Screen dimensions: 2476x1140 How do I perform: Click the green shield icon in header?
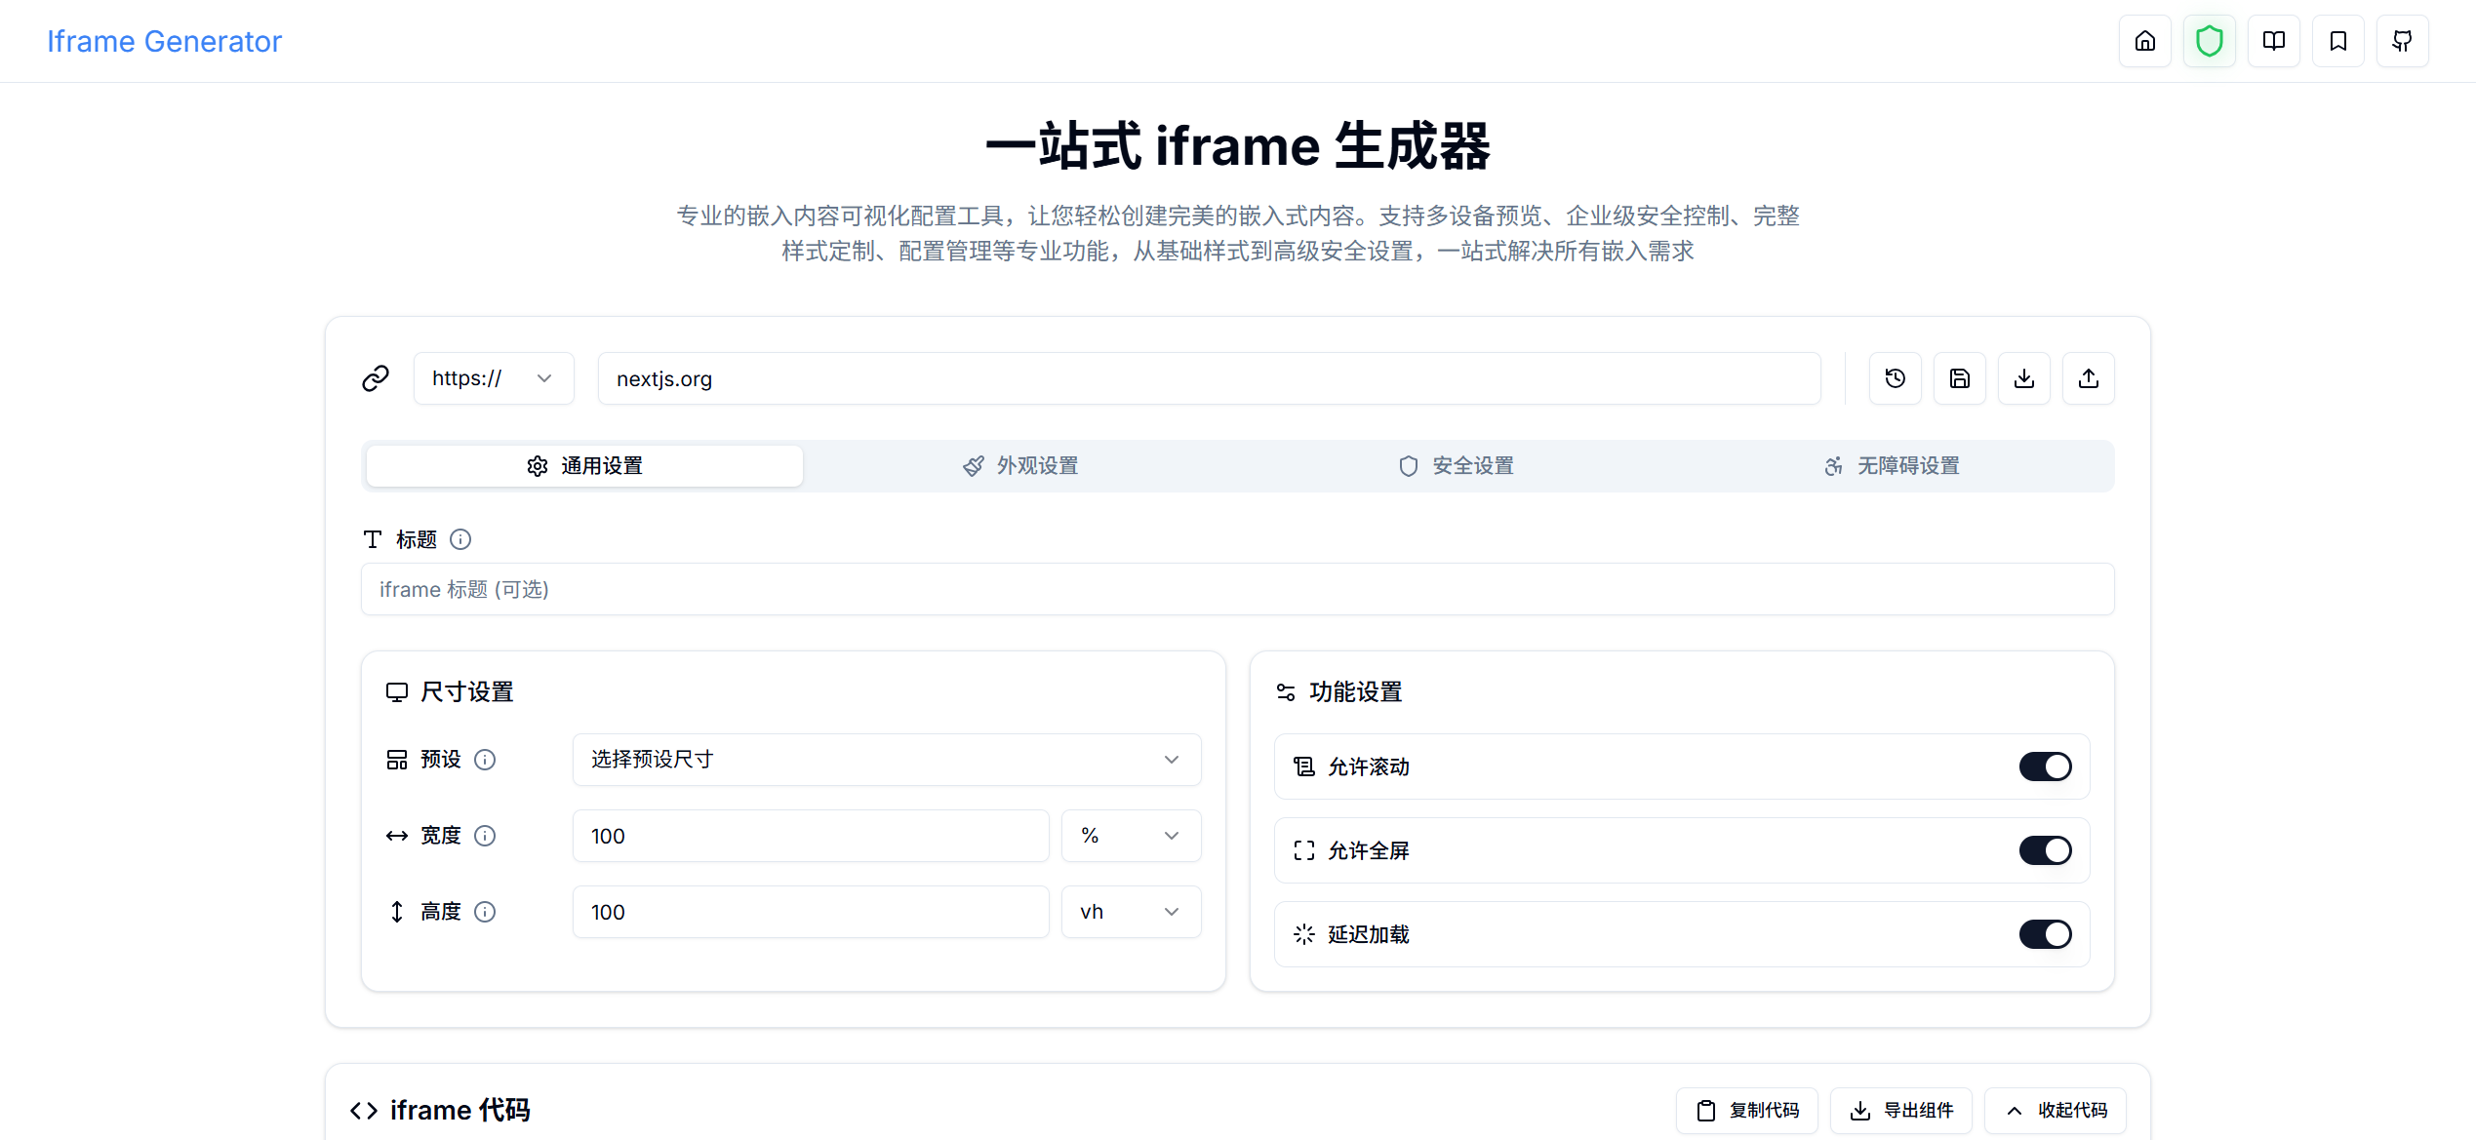[2209, 41]
